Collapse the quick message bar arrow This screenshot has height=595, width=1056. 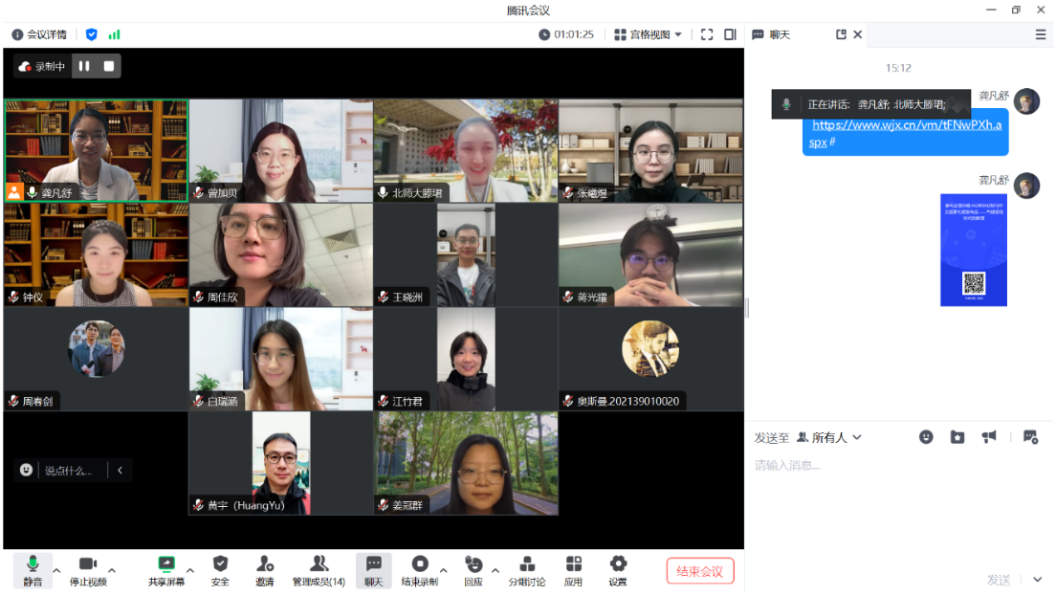click(120, 471)
